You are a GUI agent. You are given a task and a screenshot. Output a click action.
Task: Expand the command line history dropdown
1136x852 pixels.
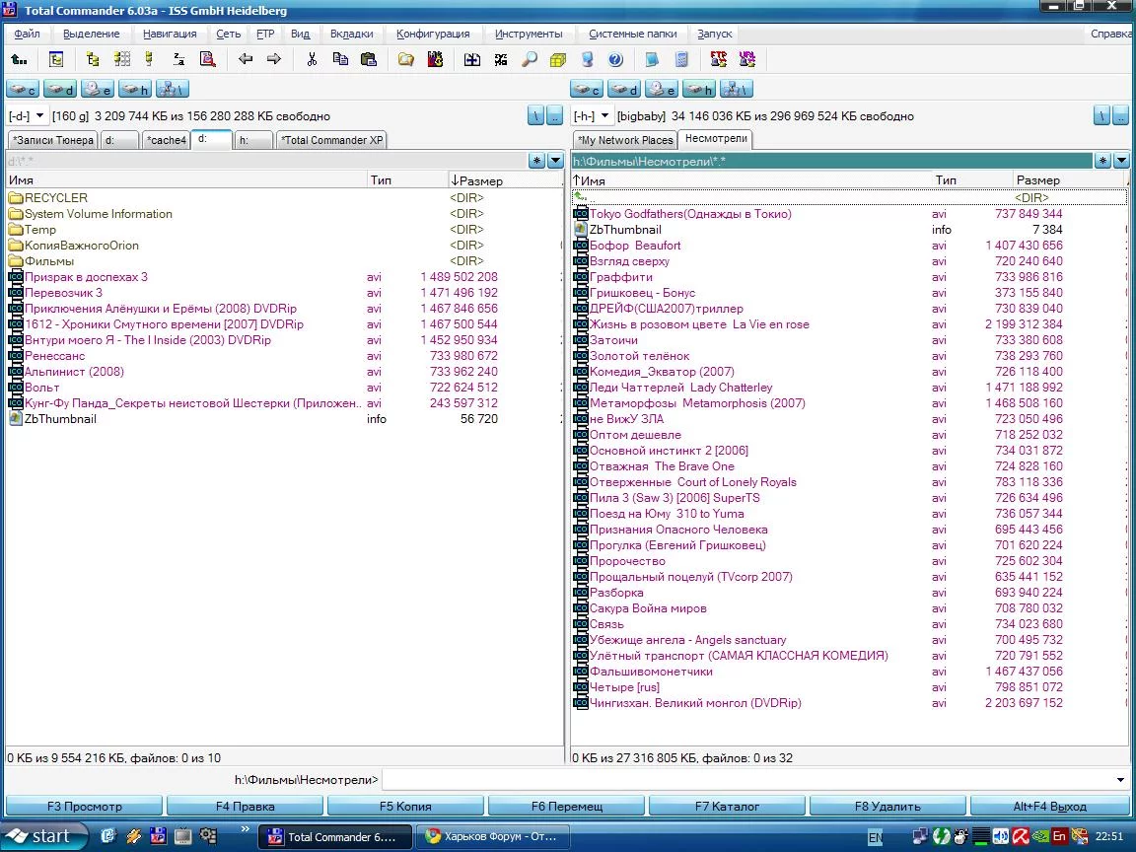click(x=1120, y=780)
